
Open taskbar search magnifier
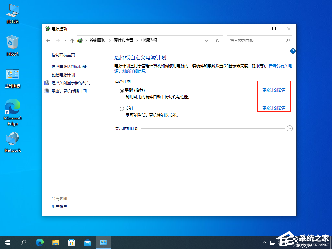click(23, 243)
